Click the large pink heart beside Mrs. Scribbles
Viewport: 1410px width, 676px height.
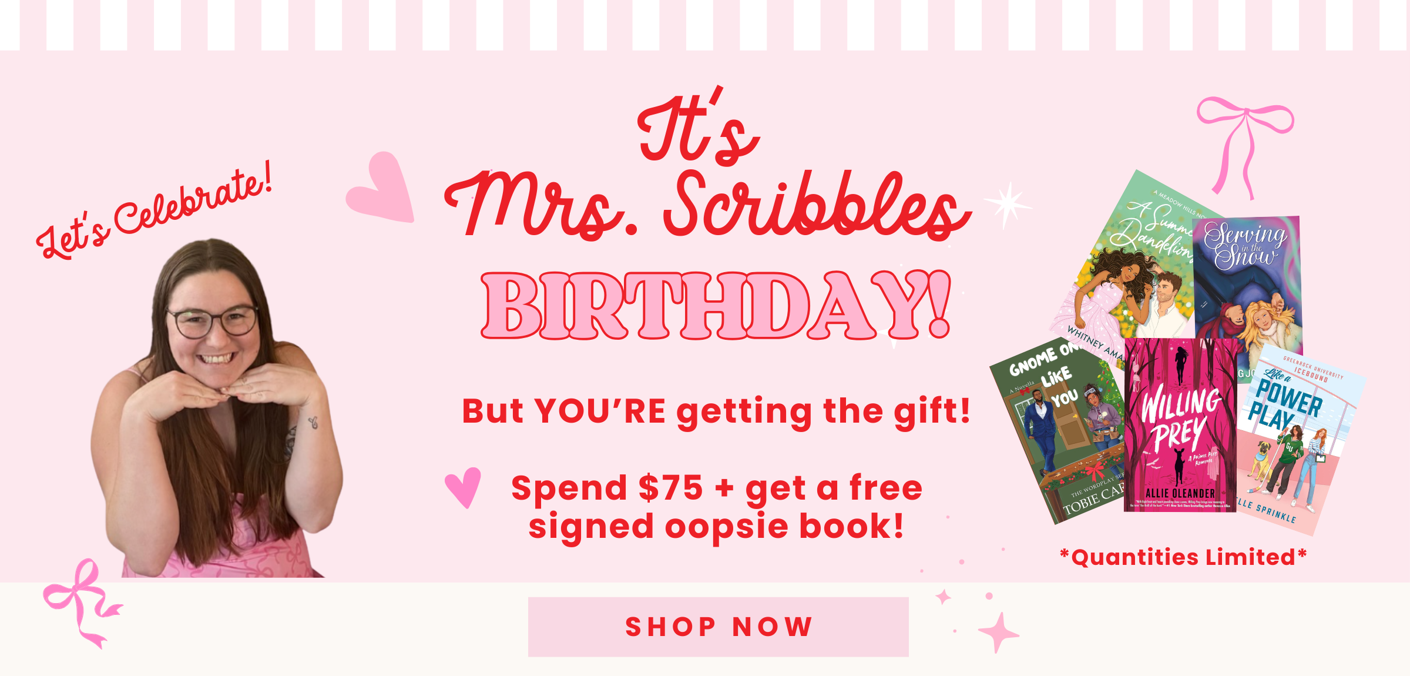tap(381, 188)
